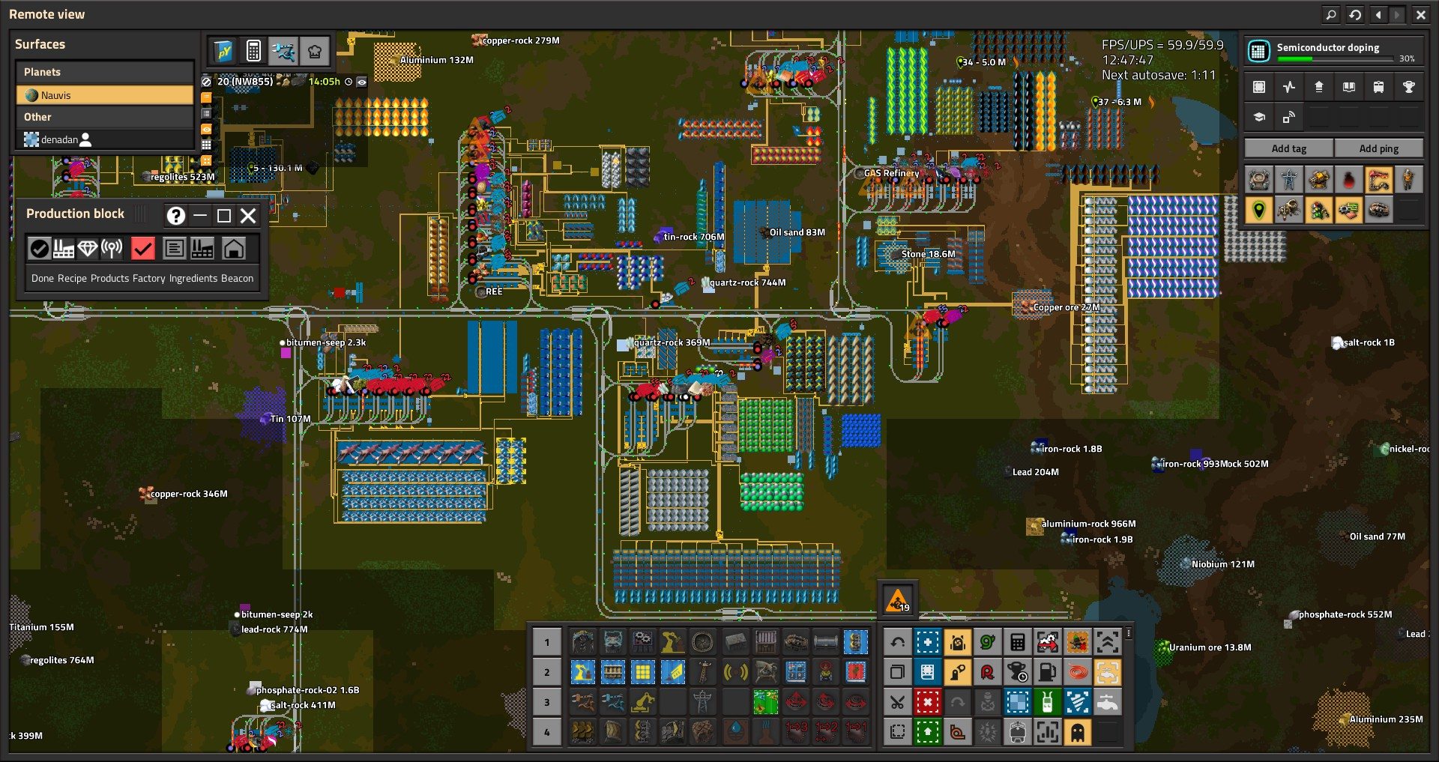Click the Beacon house column button

(x=234, y=248)
